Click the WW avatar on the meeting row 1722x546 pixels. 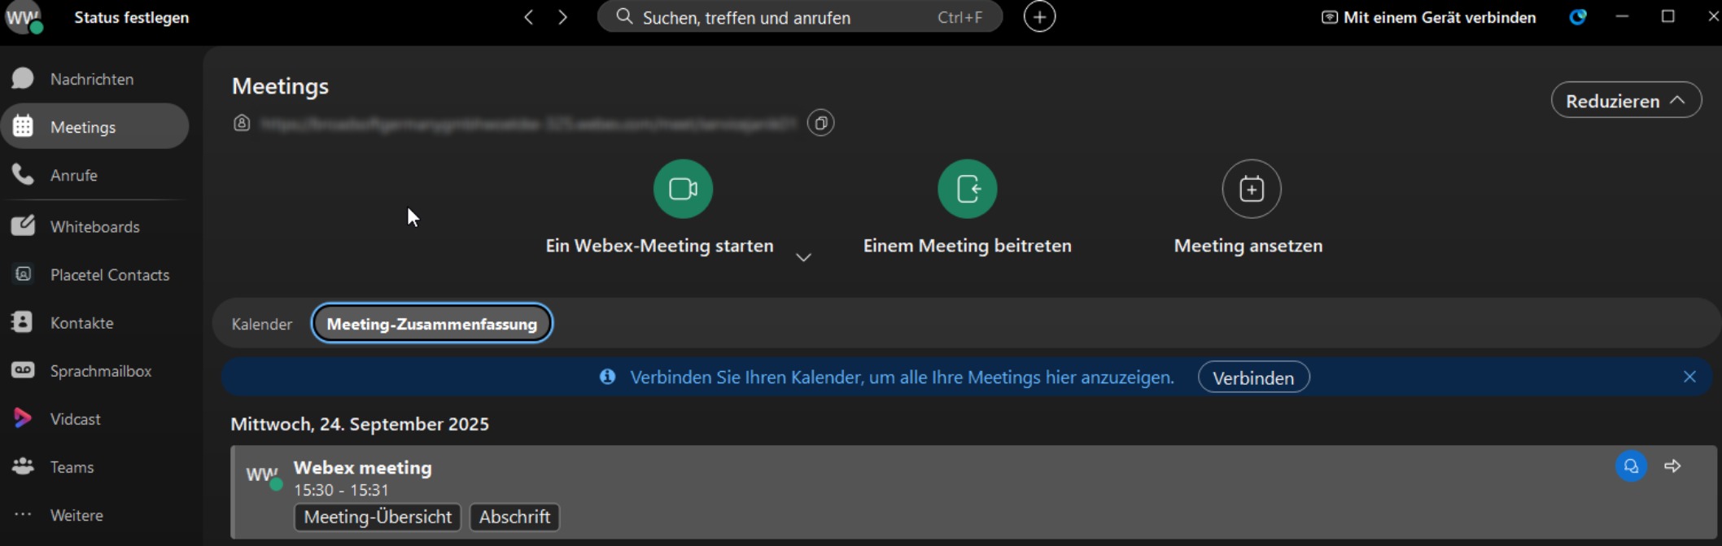[x=264, y=476]
